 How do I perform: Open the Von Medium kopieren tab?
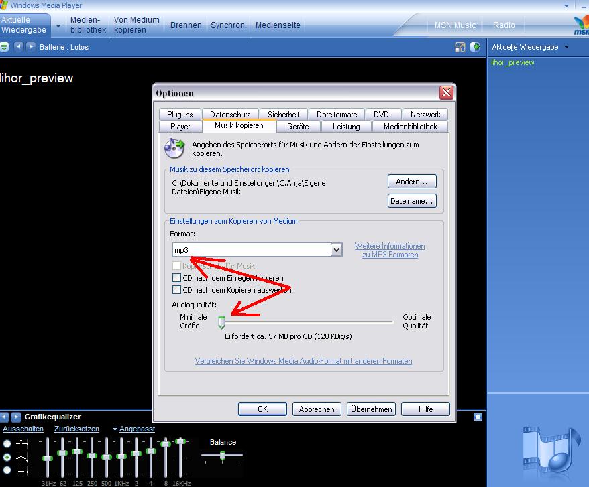pyautogui.click(x=137, y=25)
